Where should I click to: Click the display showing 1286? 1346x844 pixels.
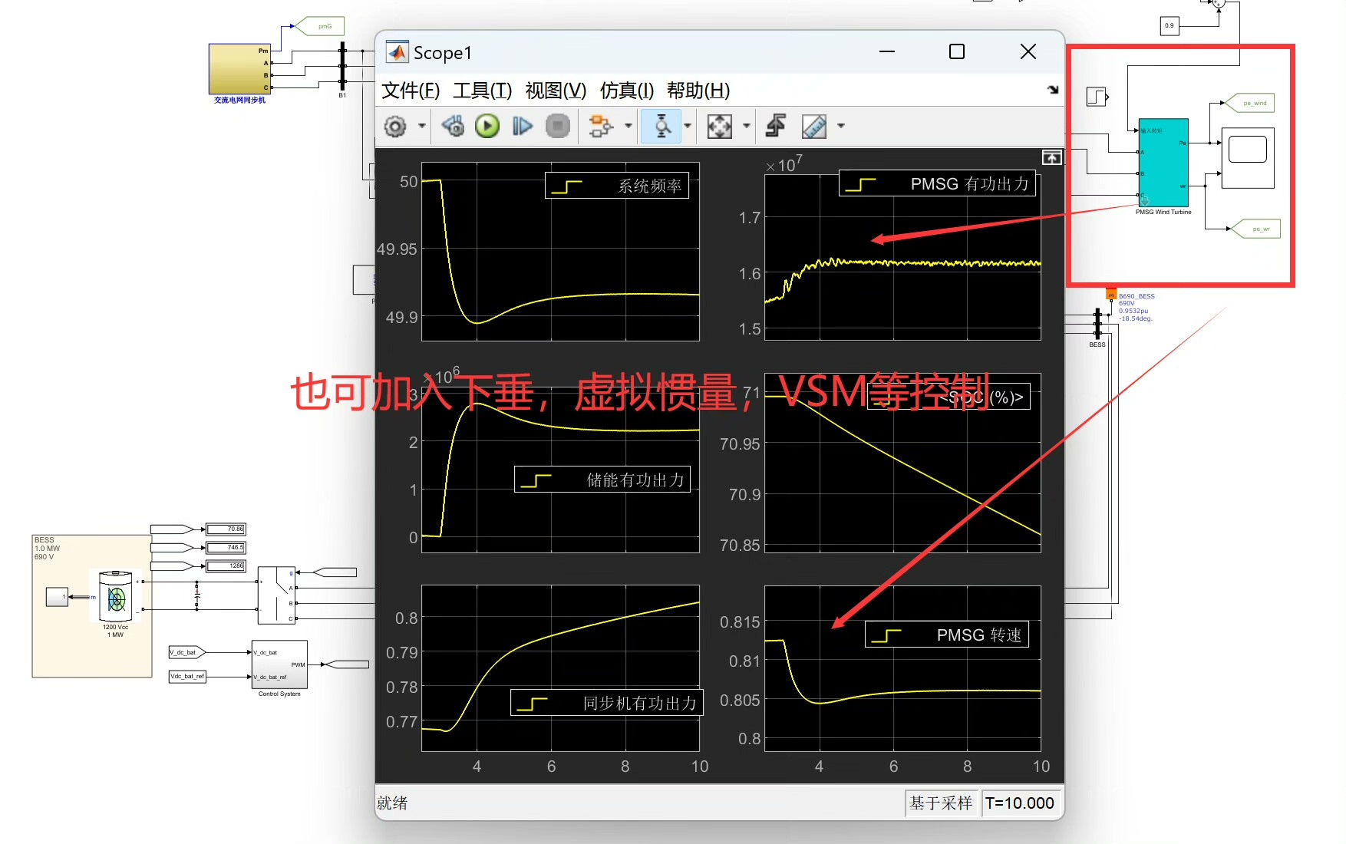[226, 565]
